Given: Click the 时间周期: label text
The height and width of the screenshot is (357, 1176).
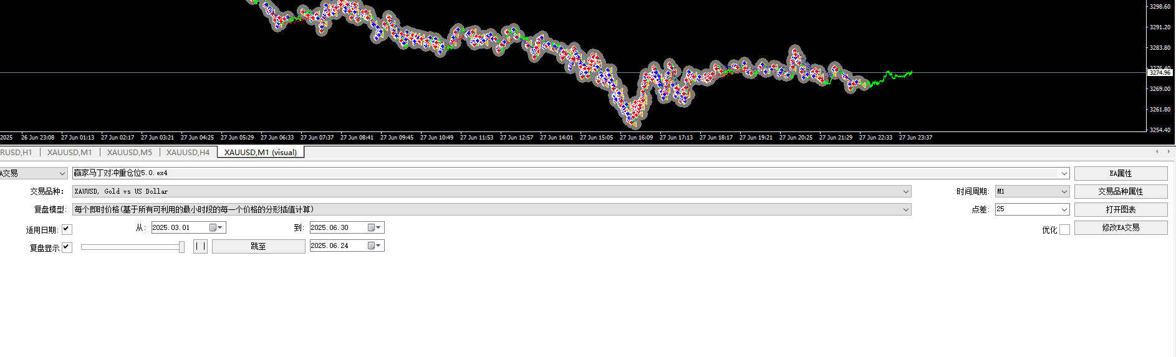Looking at the screenshot, I should (973, 191).
